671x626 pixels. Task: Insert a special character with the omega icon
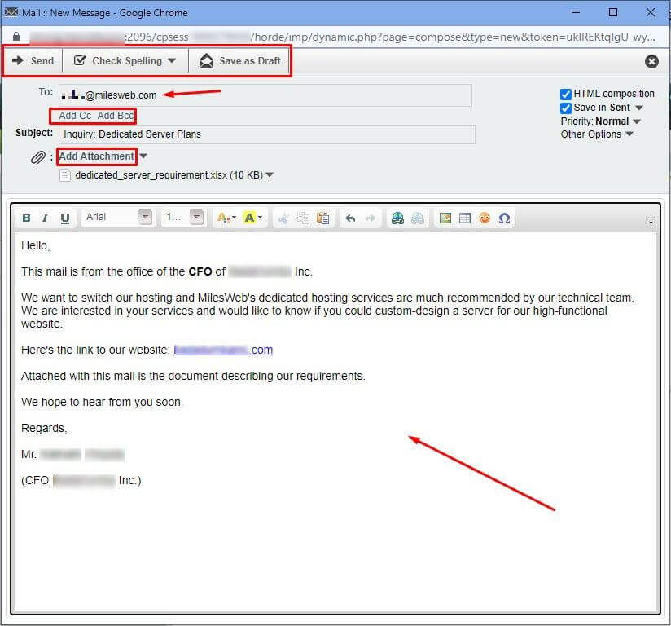pos(505,218)
